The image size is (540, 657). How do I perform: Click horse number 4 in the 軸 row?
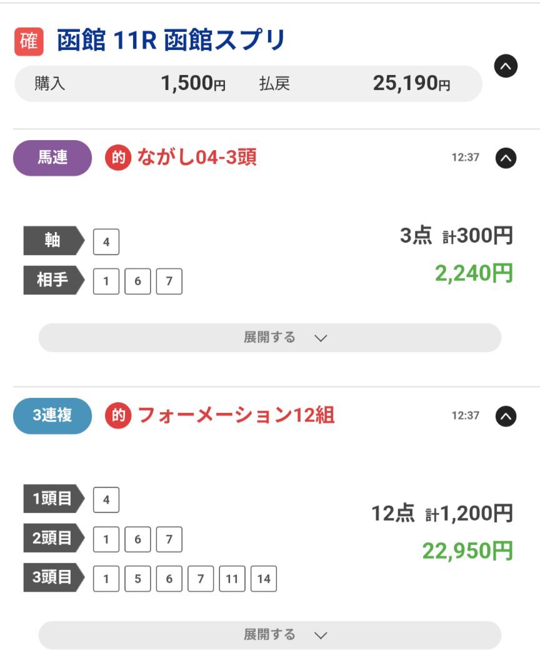coord(106,242)
